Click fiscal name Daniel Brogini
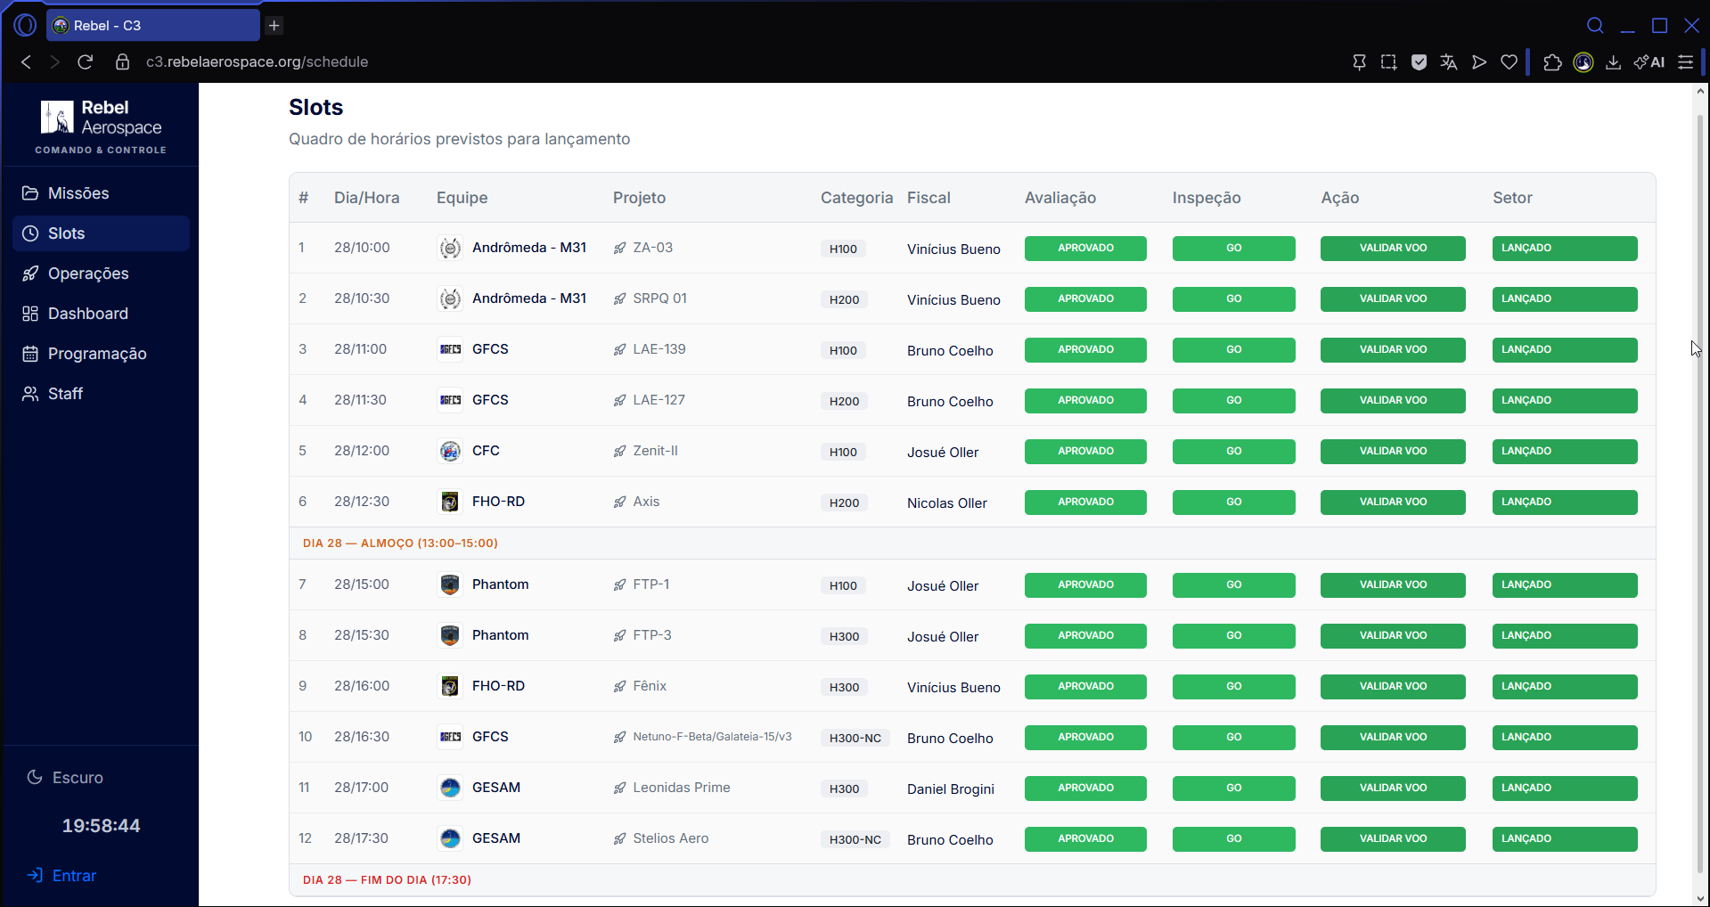 951,789
